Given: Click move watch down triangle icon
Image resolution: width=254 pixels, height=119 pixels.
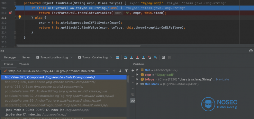Looking at the screenshot, I should (133, 88).
